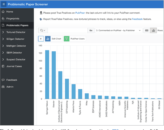The width and height of the screenshot is (164, 130).
Task: Expand the SCIgen Detector section
Action: coord(3,39)
